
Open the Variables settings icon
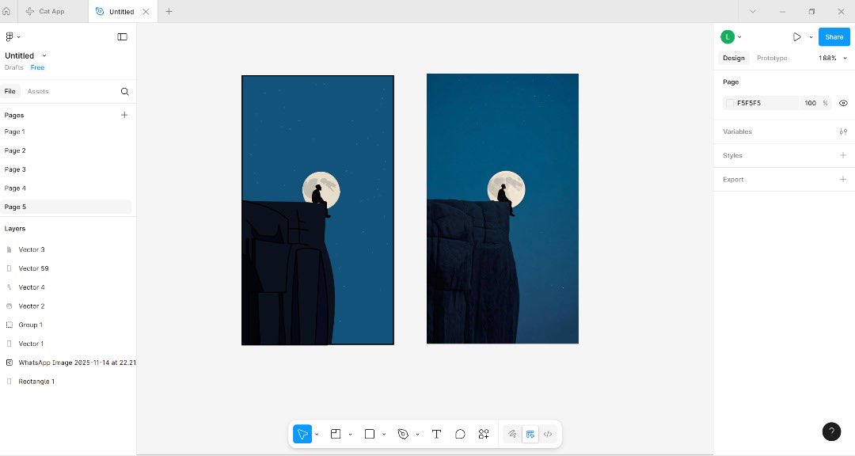(x=843, y=131)
